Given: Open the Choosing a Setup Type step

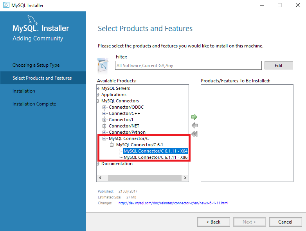Looking at the screenshot, I should click(x=36, y=65).
